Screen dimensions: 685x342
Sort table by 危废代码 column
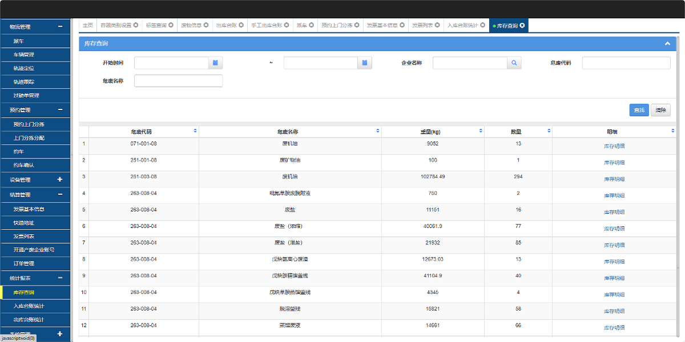195,131
